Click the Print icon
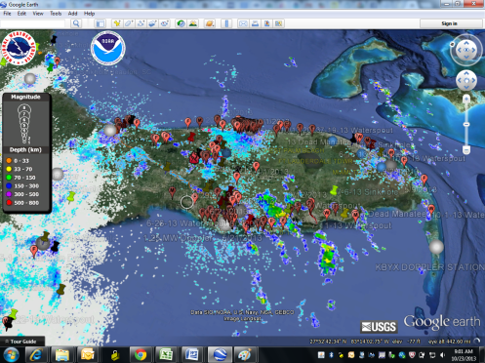Screen dimensions: 485x363 click(255, 23)
